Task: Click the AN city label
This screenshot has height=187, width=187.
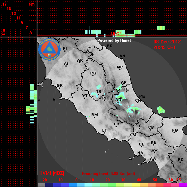Action: 122,56
